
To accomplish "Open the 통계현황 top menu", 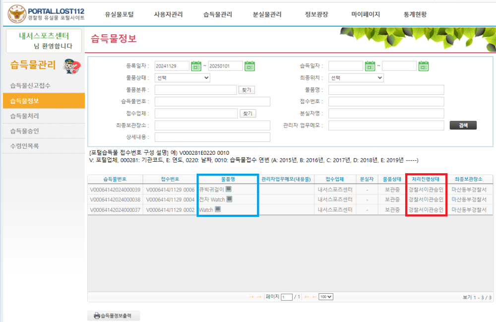I will pos(418,14).
